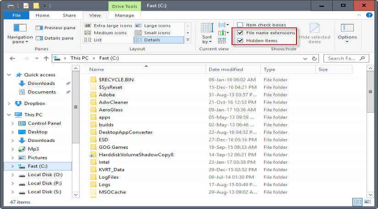Image resolution: width=378 pixels, height=209 pixels.
Task: Click the Up arrow navigation button
Action: tap(46, 58)
